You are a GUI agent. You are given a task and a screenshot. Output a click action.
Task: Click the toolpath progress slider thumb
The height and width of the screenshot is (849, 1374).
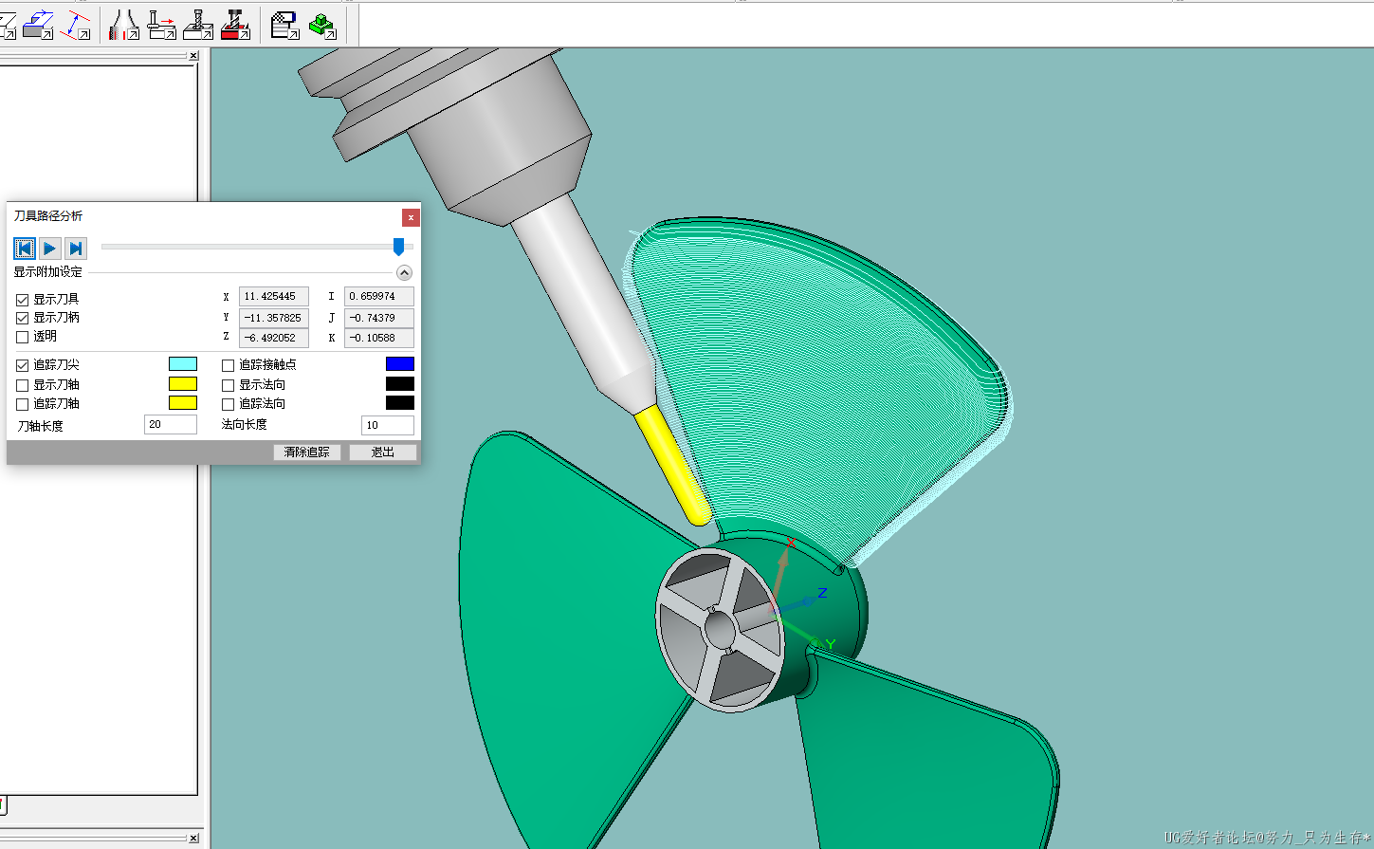click(x=399, y=247)
